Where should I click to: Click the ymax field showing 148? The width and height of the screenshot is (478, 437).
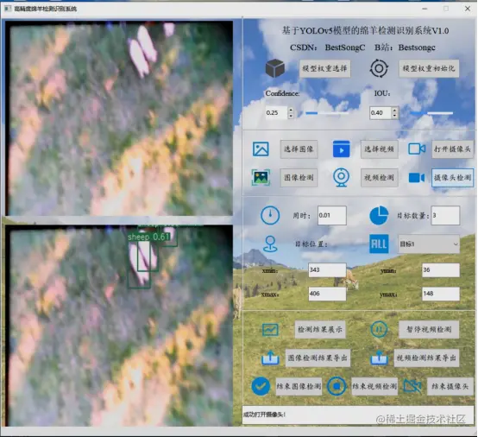pos(441,294)
